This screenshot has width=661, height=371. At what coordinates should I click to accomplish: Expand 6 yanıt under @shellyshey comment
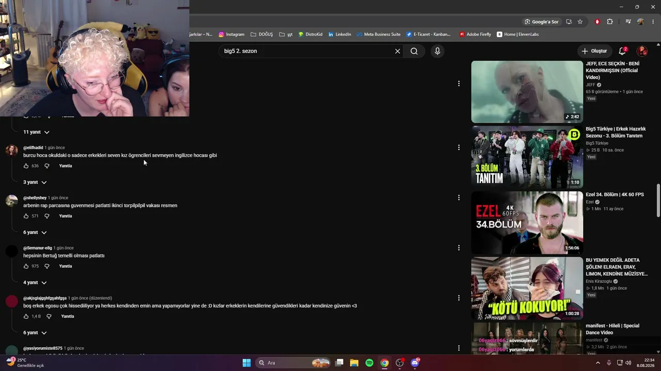point(35,232)
